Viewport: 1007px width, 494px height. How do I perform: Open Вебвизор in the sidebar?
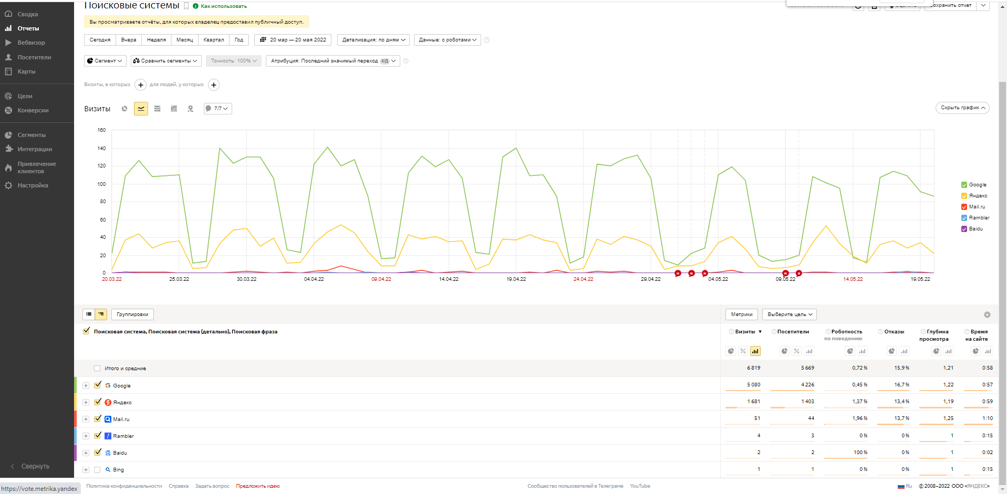[x=31, y=43]
